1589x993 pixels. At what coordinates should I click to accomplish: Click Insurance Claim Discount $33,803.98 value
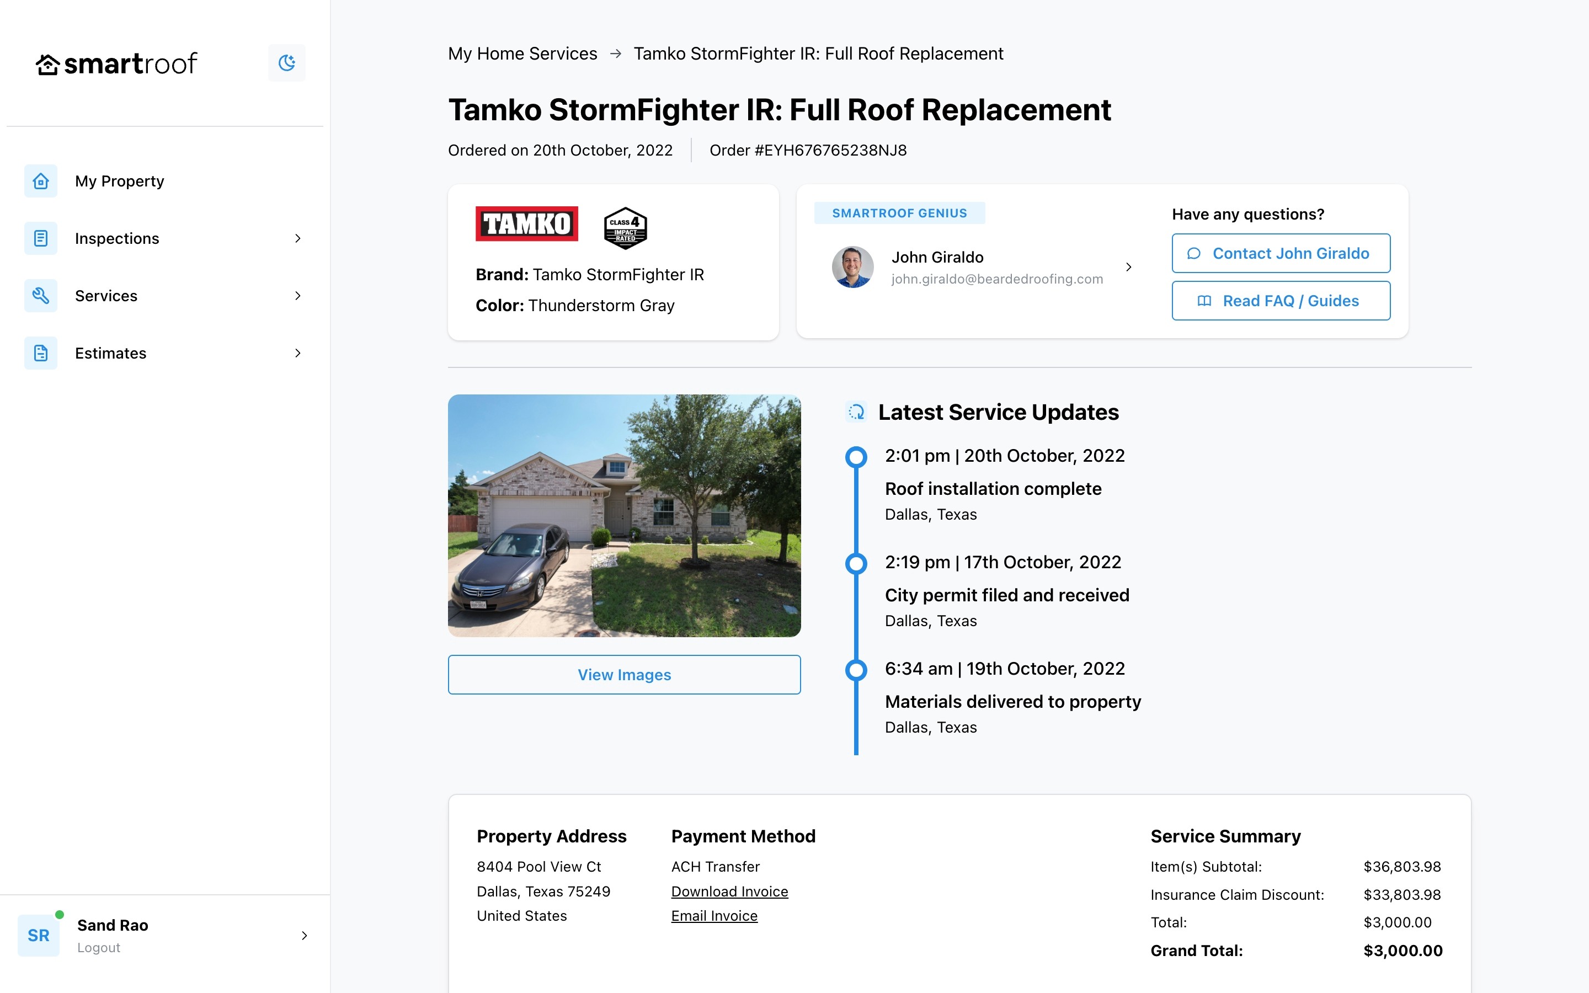[x=1403, y=894]
